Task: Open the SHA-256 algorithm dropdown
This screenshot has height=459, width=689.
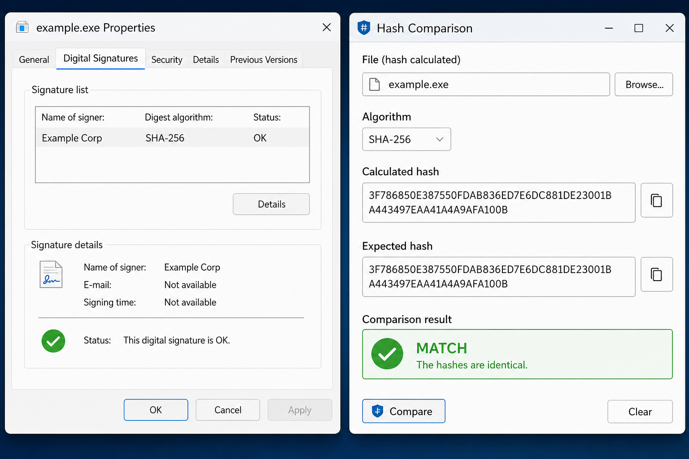Action: click(x=406, y=139)
